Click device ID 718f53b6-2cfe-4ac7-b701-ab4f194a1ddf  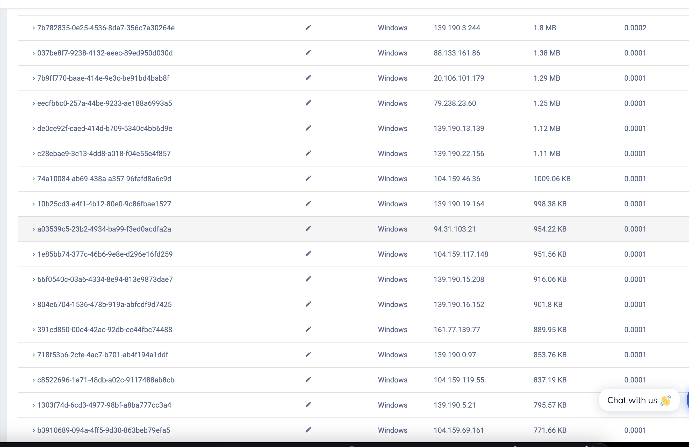click(x=103, y=355)
